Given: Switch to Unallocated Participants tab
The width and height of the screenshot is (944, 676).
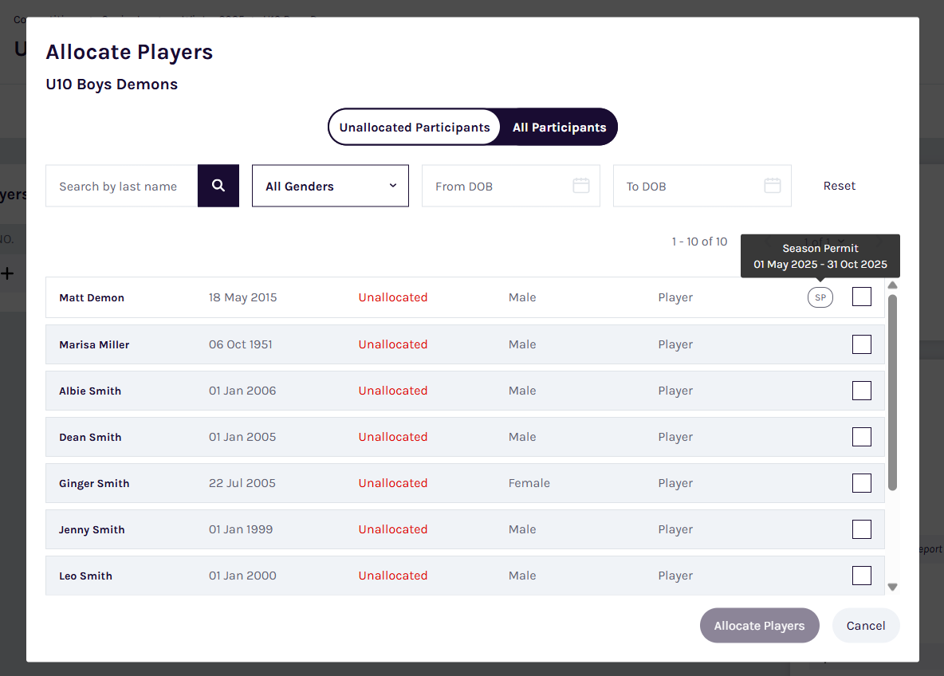Looking at the screenshot, I should [x=415, y=127].
